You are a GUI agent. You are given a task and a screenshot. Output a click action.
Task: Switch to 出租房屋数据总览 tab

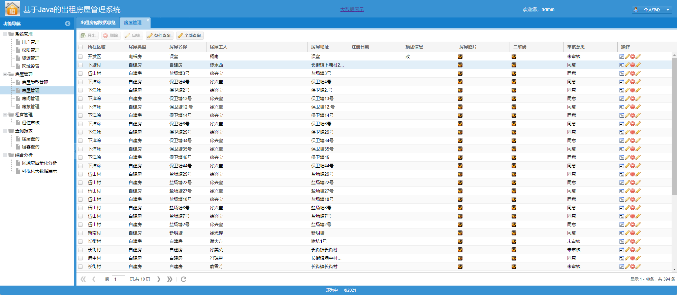98,23
